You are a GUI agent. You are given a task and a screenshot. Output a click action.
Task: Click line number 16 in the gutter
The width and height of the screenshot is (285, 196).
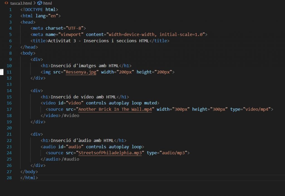[x=9, y=103]
